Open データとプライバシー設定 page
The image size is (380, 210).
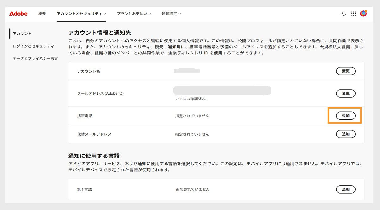click(x=36, y=58)
